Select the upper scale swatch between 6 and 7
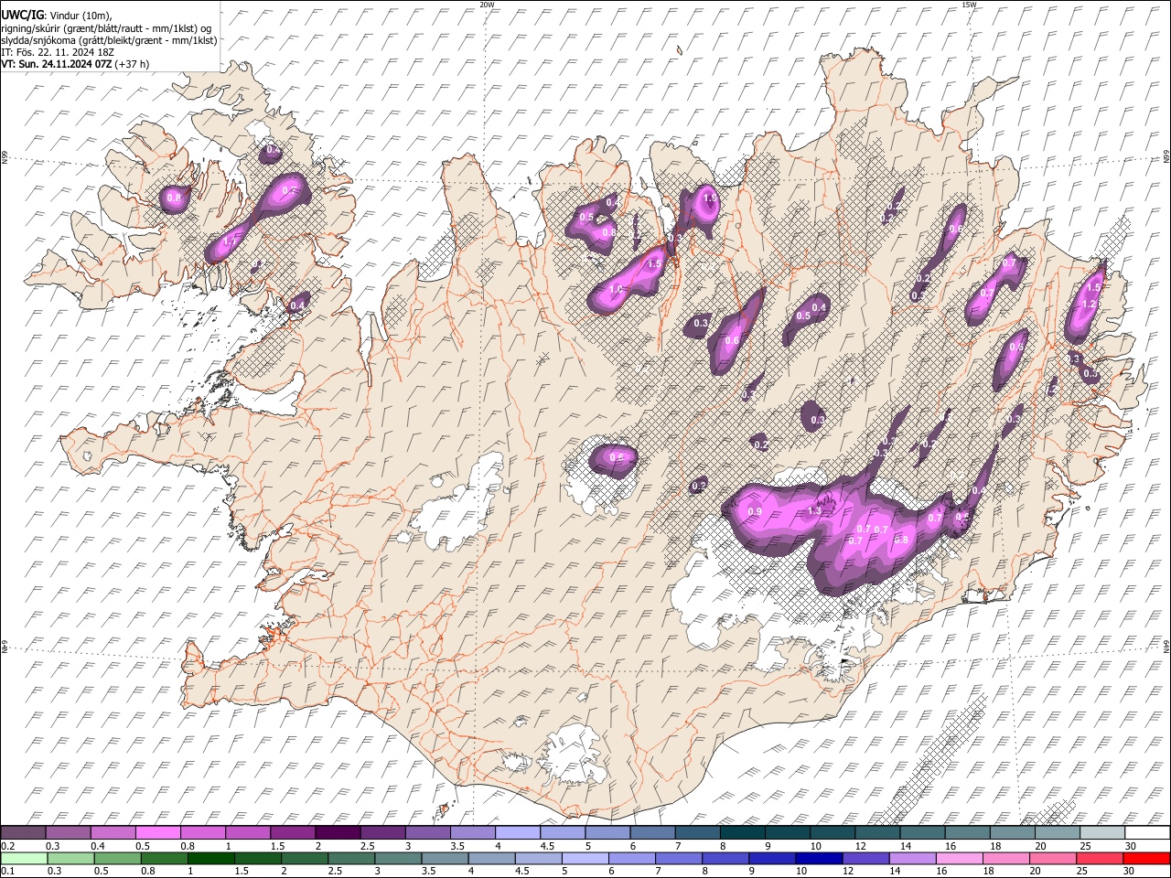This screenshot has height=878, width=1171. (x=654, y=833)
